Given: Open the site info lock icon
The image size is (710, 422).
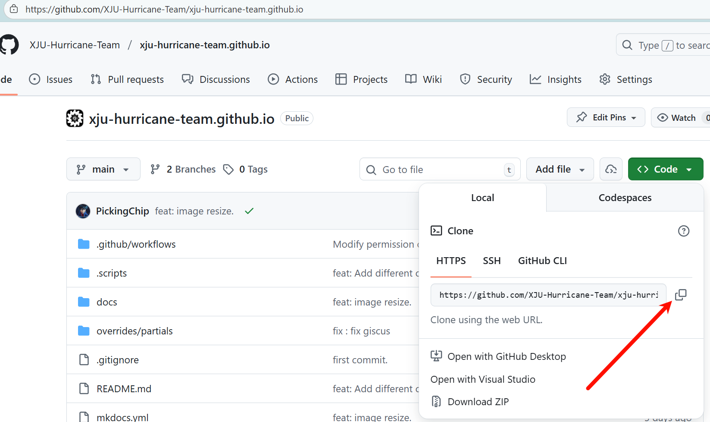Looking at the screenshot, I should pos(14,9).
